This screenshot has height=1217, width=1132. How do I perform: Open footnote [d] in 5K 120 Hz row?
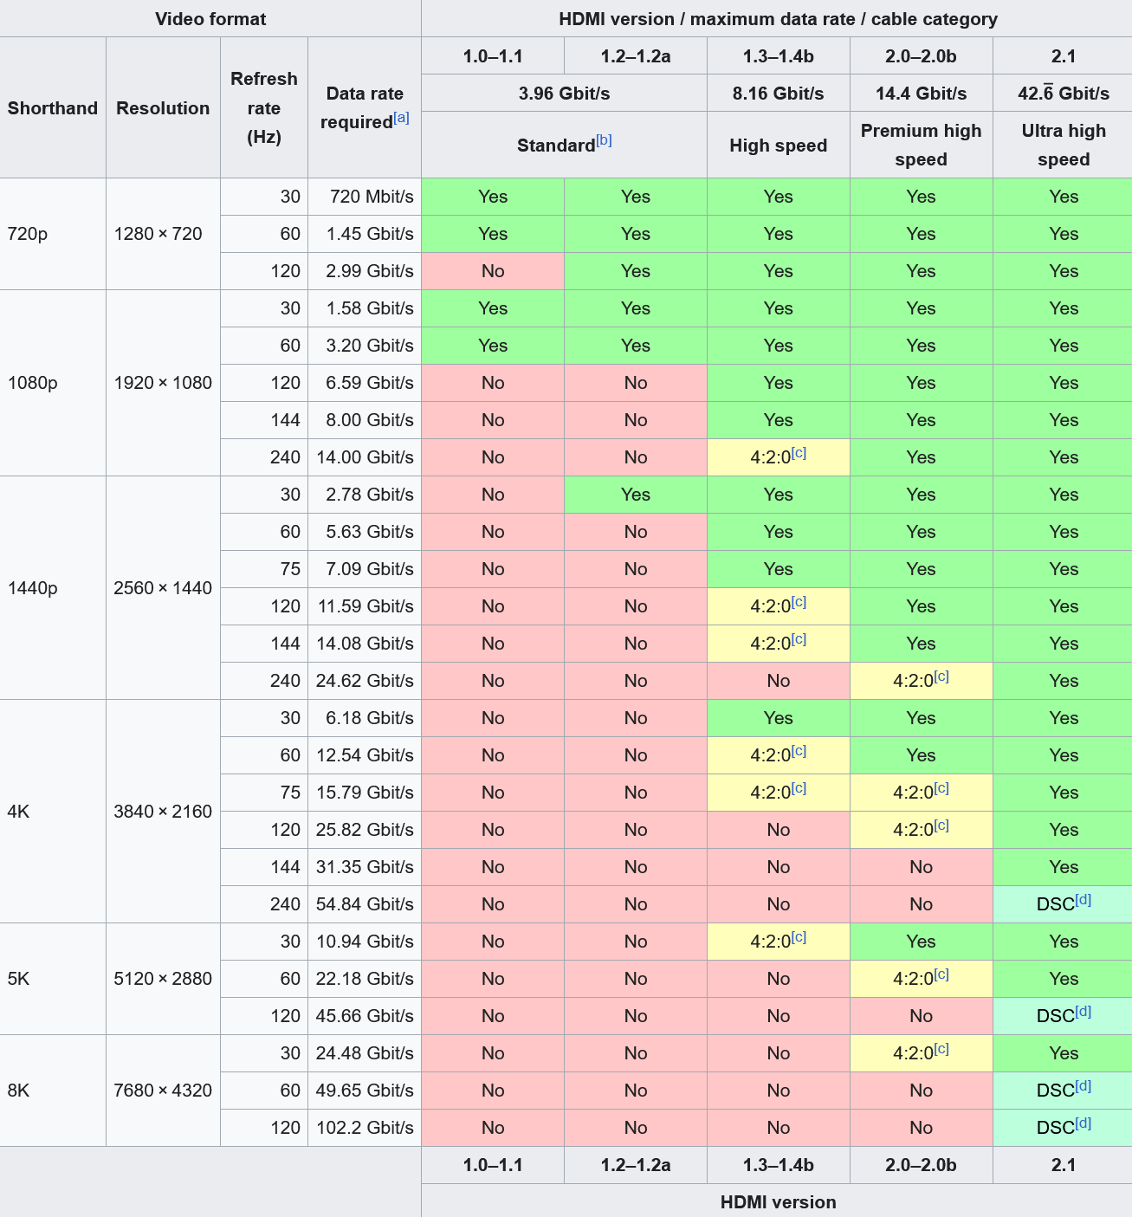click(1083, 1011)
